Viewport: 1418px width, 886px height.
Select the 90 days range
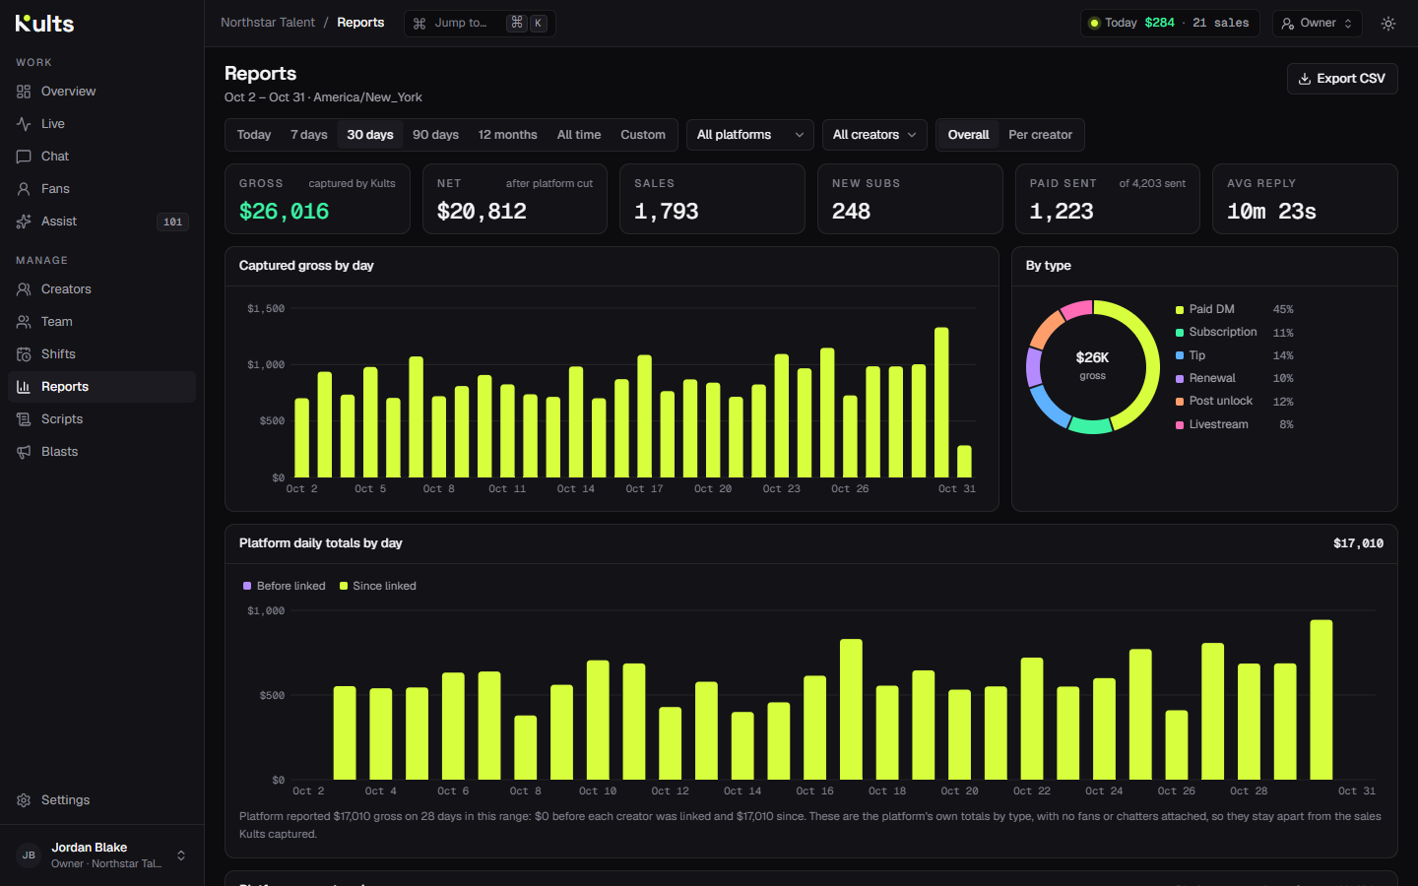click(435, 135)
